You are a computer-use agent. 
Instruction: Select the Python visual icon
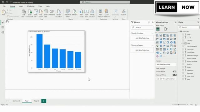(x=171, y=49)
